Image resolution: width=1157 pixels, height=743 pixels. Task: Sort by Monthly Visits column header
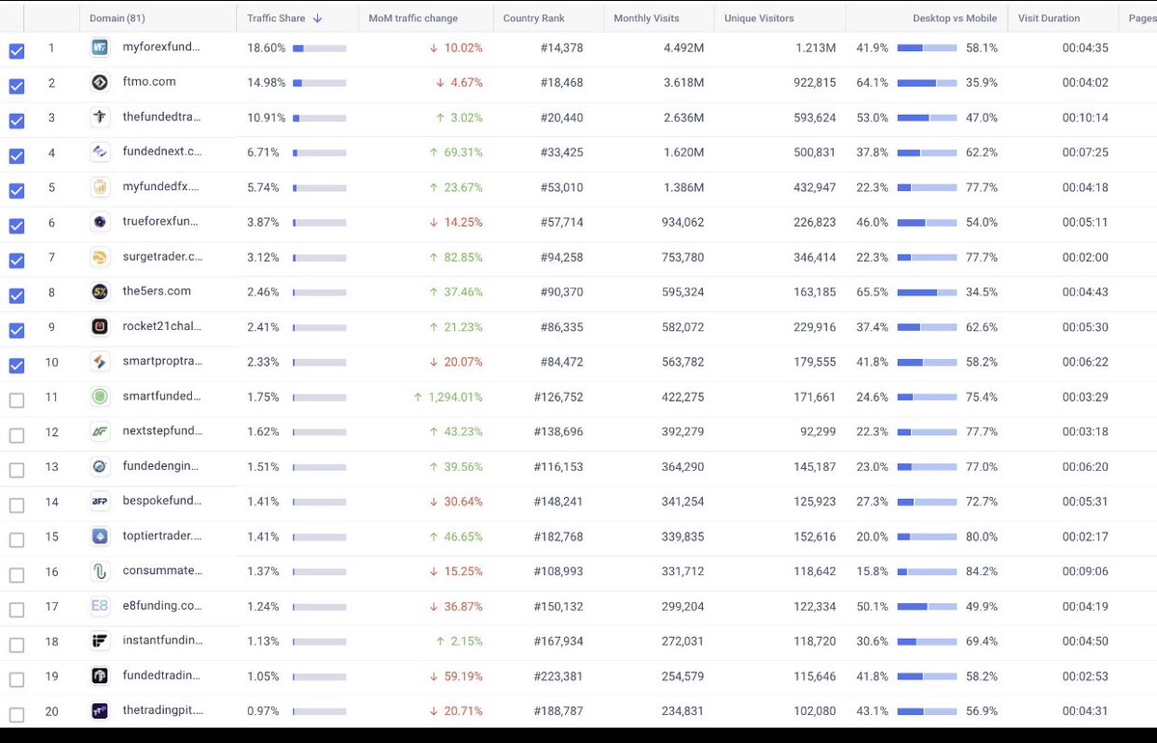click(646, 18)
